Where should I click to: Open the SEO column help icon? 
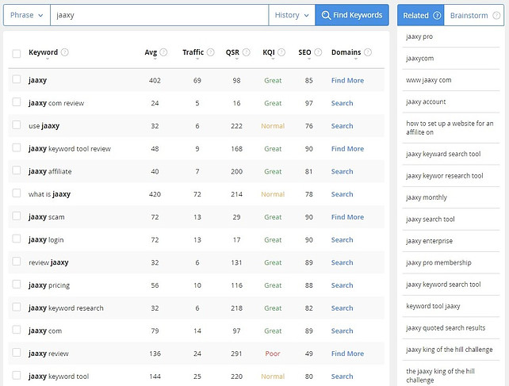tap(318, 52)
